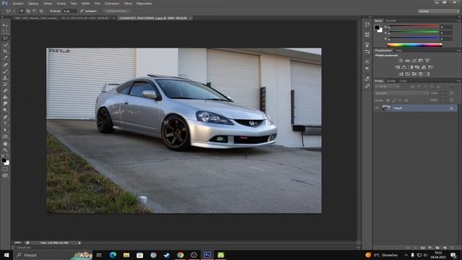The image size is (462, 260).
Task: Select the Crop tool
Action: click(5, 51)
